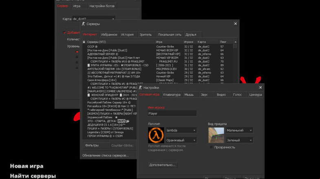This screenshot has height=179, width=320.
Task: Close the Серверы window
Action: (235, 24)
